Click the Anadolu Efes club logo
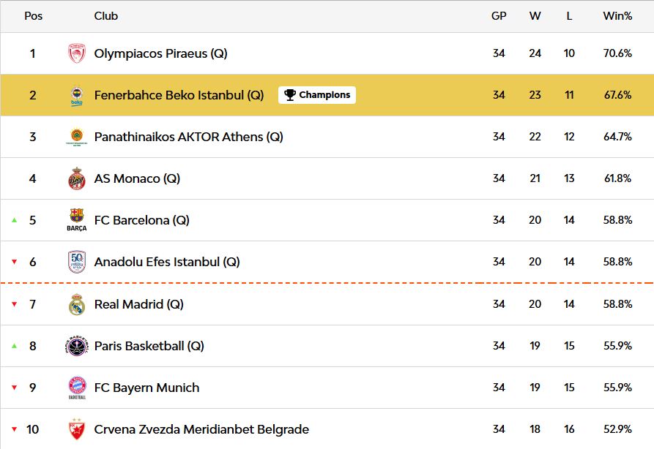Viewport: 654px width, 449px height. point(77,262)
